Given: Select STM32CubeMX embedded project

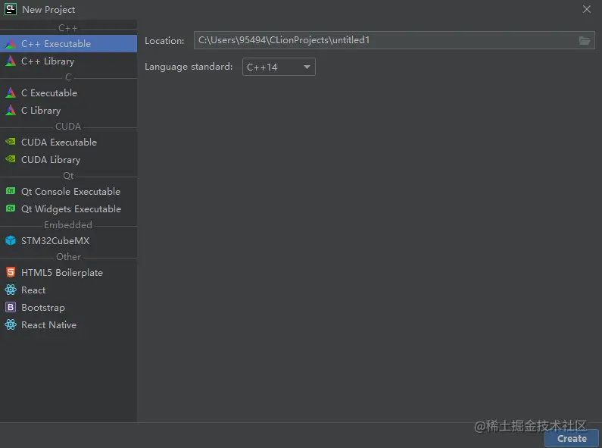Looking at the screenshot, I should coord(68,240).
